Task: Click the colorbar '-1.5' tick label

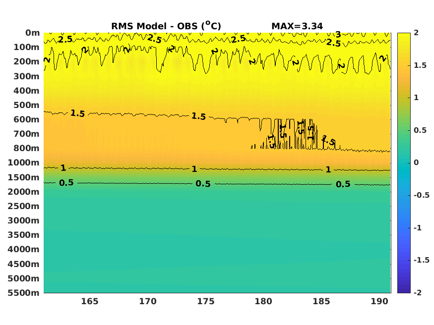Action: tap(422, 260)
